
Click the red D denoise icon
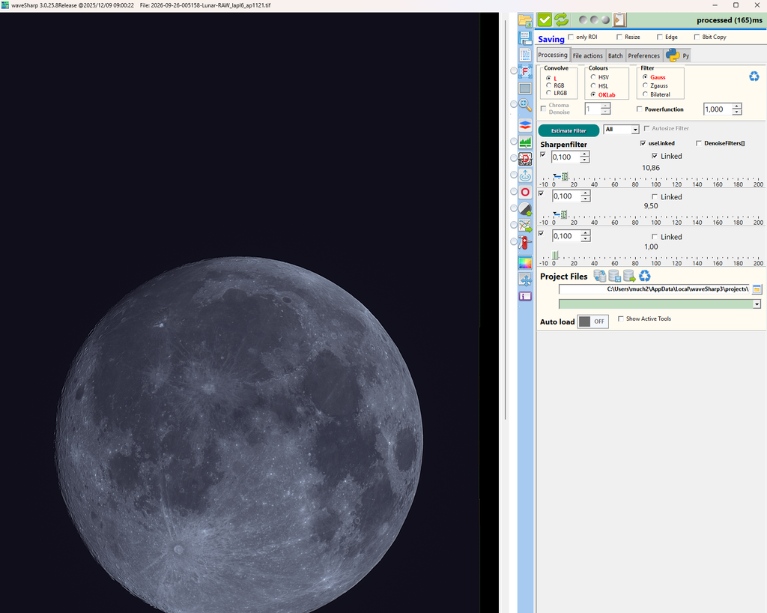pos(525,159)
